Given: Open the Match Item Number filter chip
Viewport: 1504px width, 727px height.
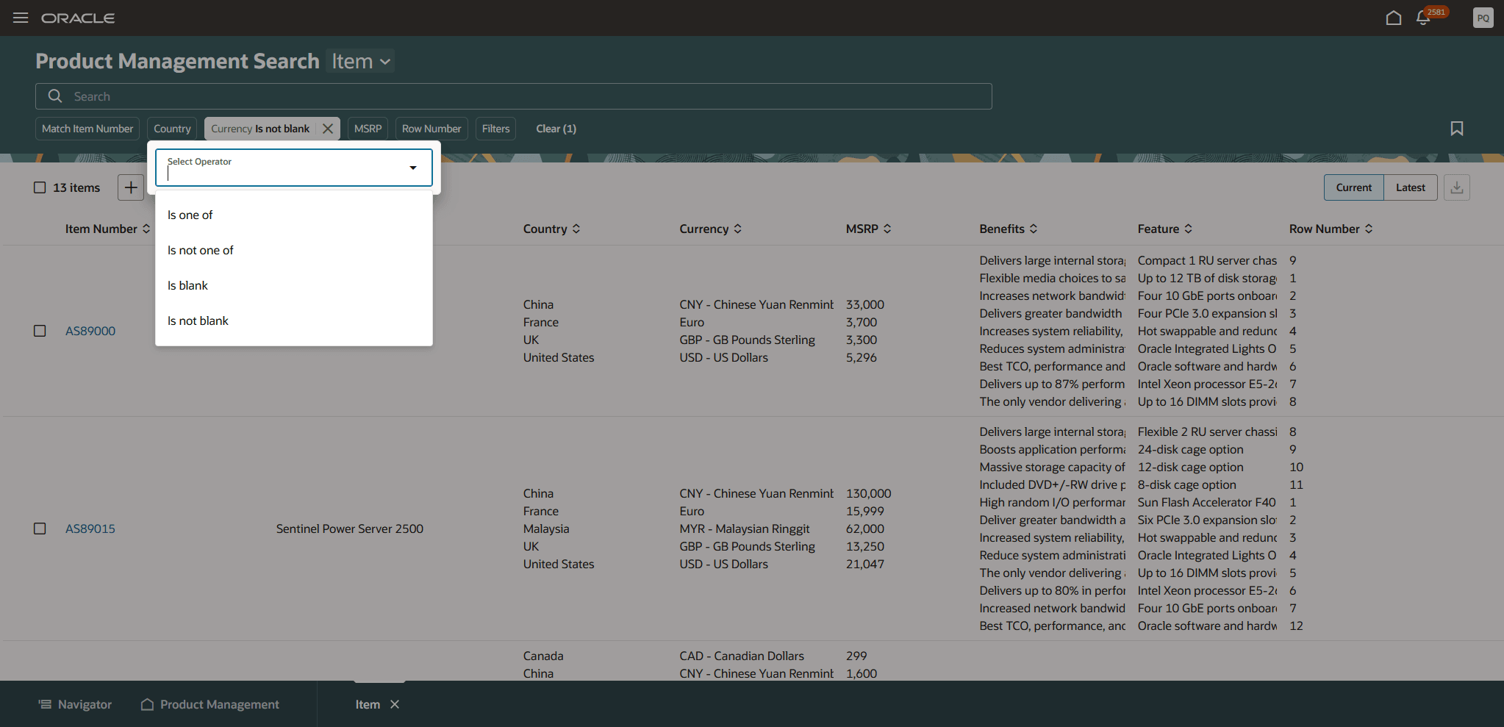Looking at the screenshot, I should 87,129.
